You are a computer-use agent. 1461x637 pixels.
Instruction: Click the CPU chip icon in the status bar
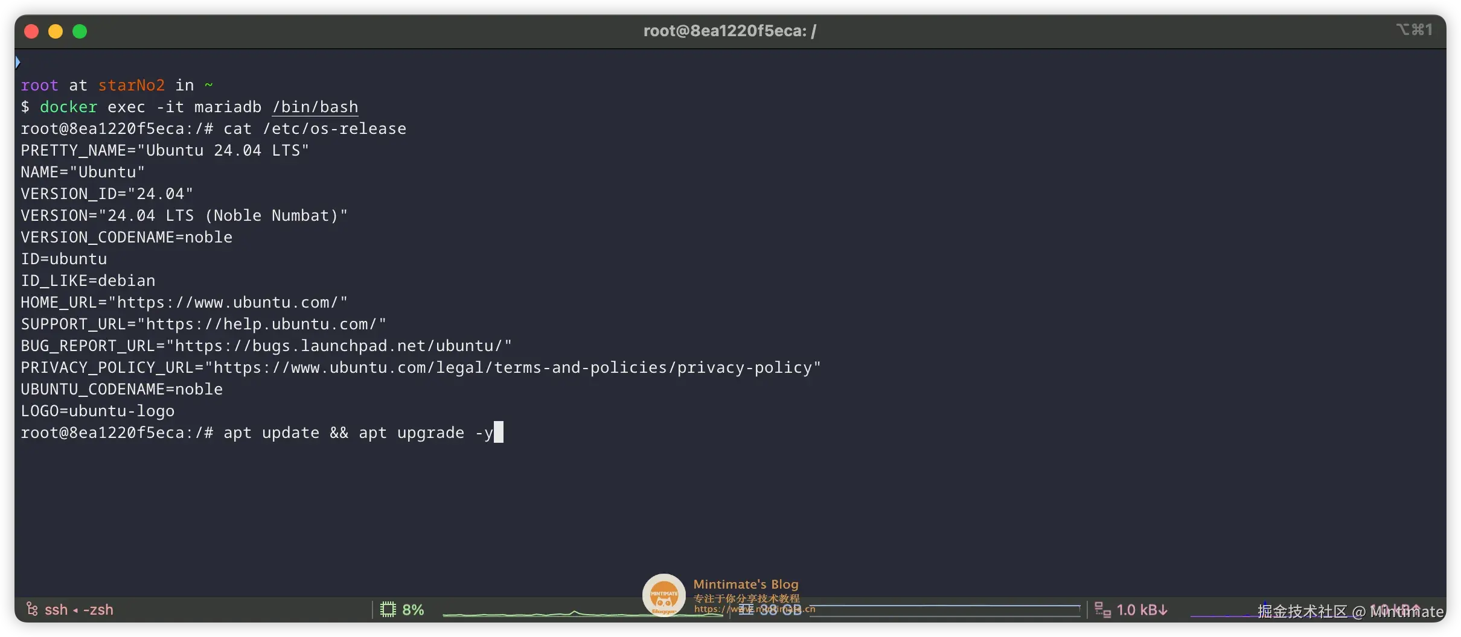point(388,609)
